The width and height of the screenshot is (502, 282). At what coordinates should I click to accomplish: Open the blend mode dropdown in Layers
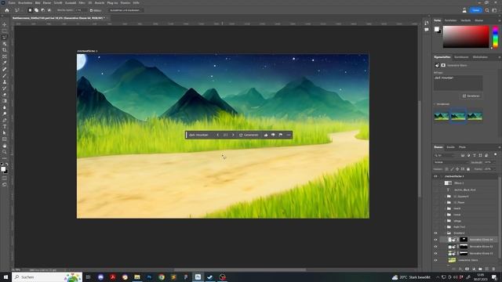point(451,162)
